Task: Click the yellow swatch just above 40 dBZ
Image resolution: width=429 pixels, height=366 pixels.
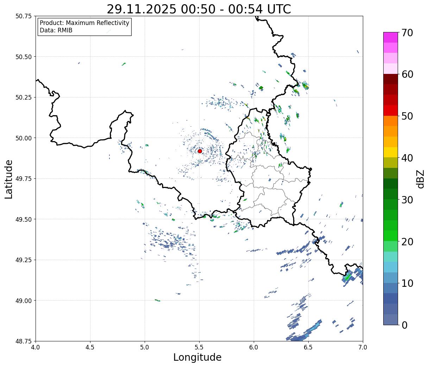Action: [391, 152]
